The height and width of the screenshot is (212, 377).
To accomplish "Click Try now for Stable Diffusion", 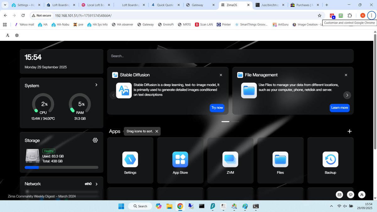I will (x=217, y=108).
